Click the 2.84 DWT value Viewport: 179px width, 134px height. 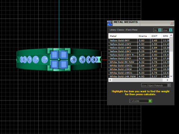[x=154, y=48]
